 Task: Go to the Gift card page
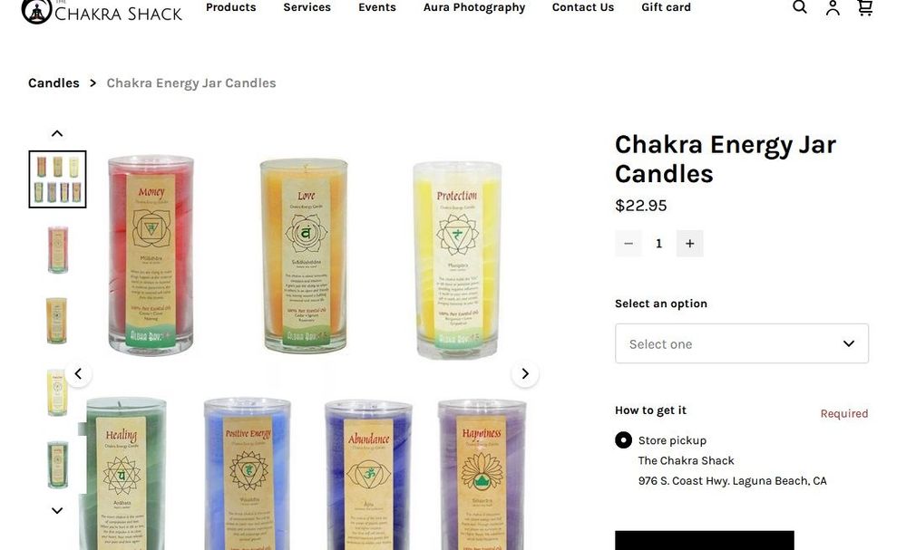pos(666,7)
